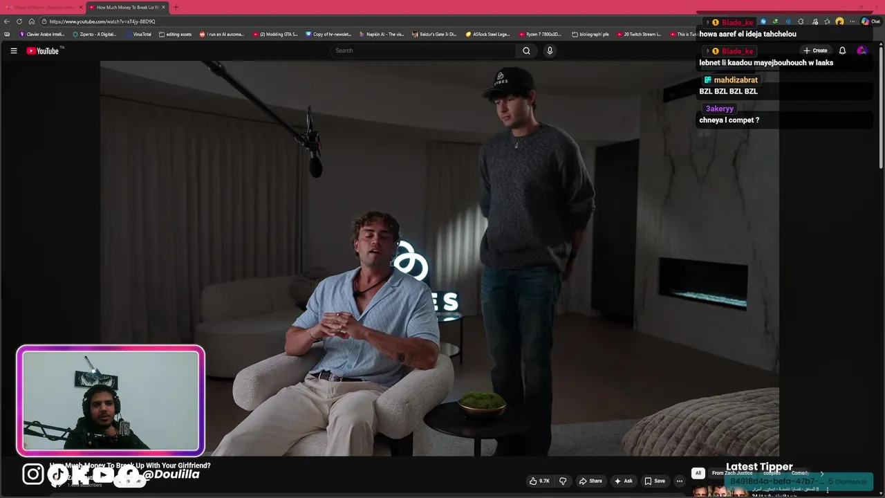
Task: Open the 20 Twitch Stream bookmark
Action: pos(639,34)
